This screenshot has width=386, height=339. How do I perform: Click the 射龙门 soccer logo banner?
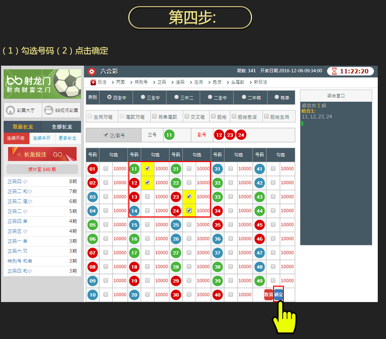42,84
